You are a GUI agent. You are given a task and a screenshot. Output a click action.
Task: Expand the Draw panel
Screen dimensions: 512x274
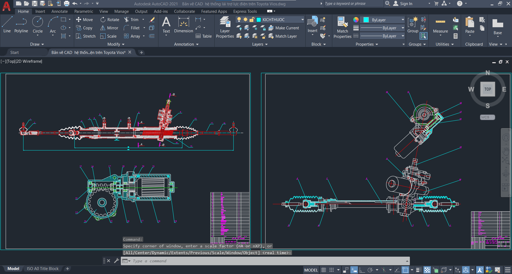[x=37, y=44]
